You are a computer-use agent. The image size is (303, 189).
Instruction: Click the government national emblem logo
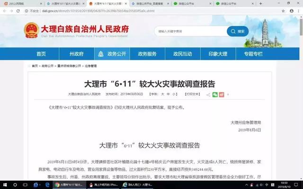[x=32, y=31]
